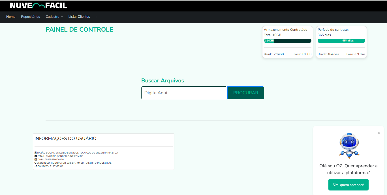The width and height of the screenshot is (387, 195).
Task: Focus the "Digite Aqui..." search field
Action: click(x=183, y=93)
